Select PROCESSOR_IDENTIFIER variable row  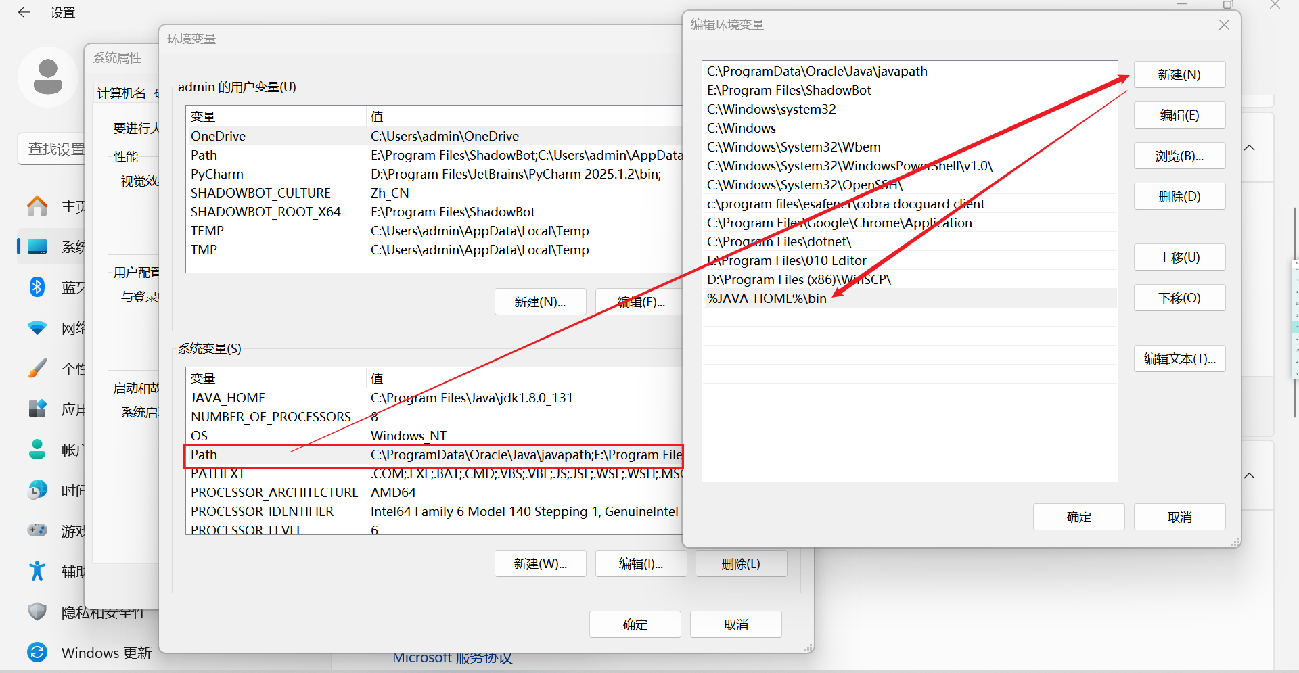coord(434,511)
